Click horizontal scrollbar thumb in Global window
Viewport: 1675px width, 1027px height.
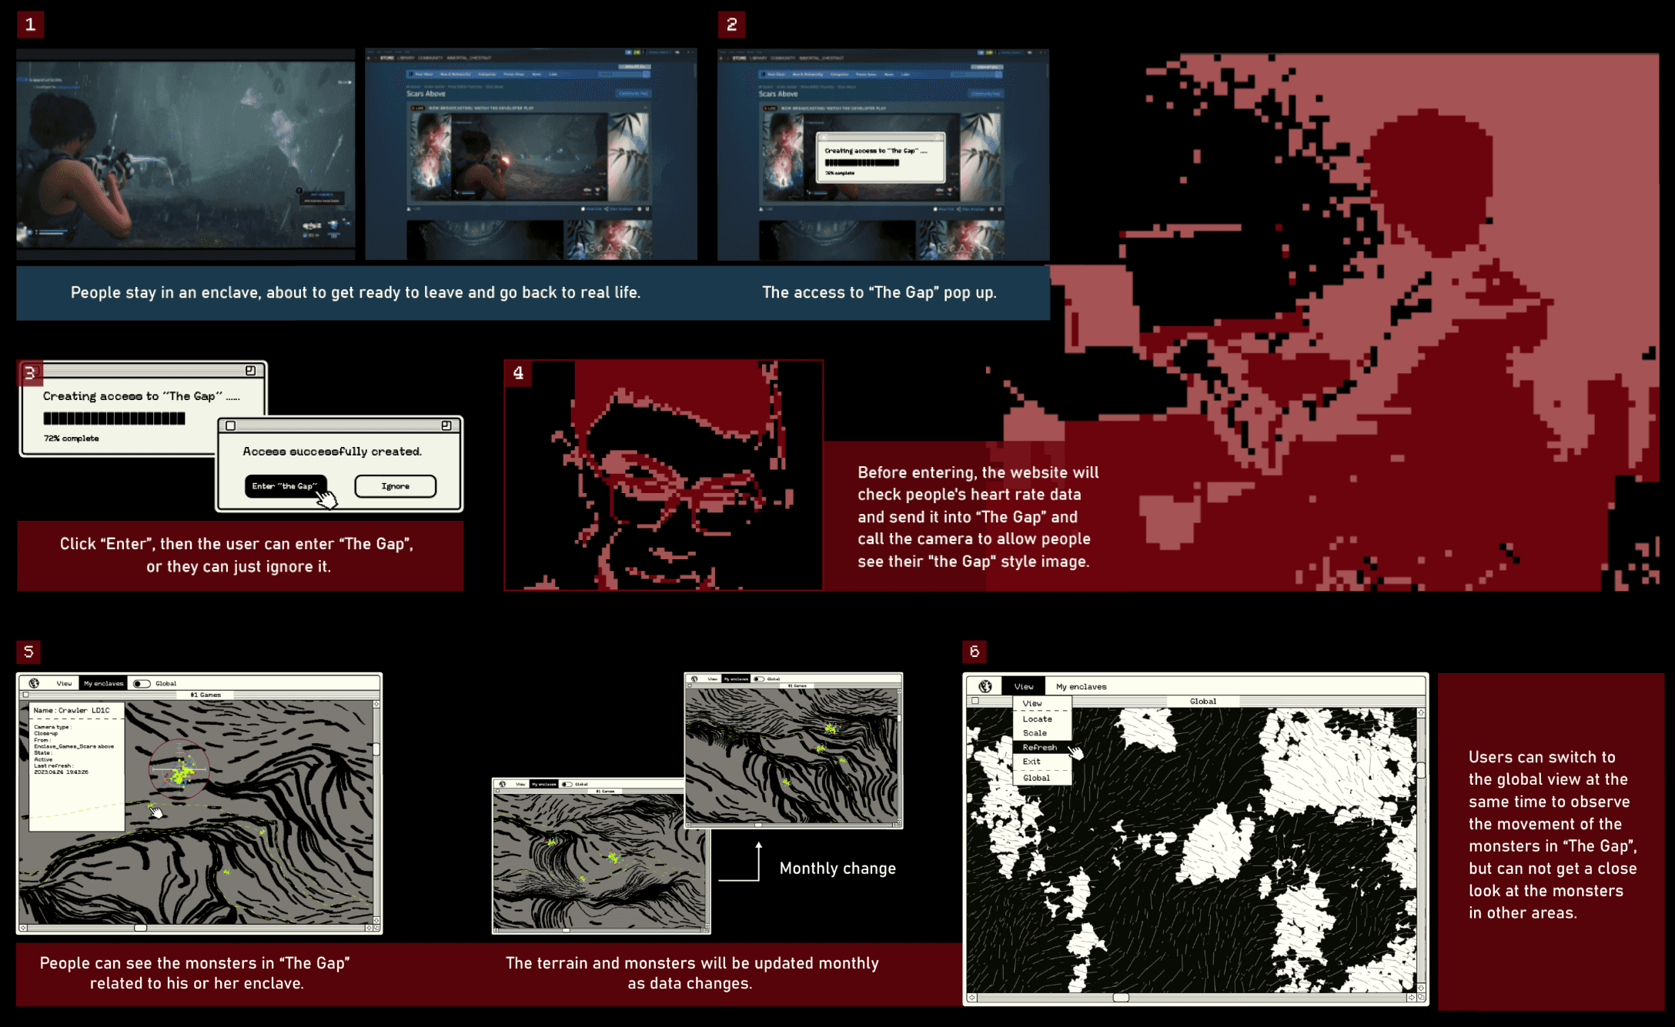(1121, 997)
